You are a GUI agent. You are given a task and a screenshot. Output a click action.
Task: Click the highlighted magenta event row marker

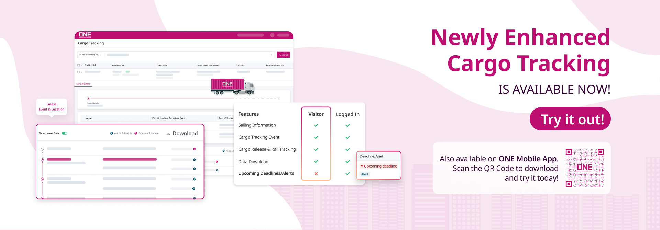[42, 160]
